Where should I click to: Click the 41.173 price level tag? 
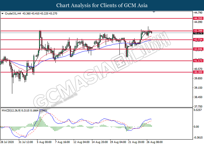tap(198, 61)
